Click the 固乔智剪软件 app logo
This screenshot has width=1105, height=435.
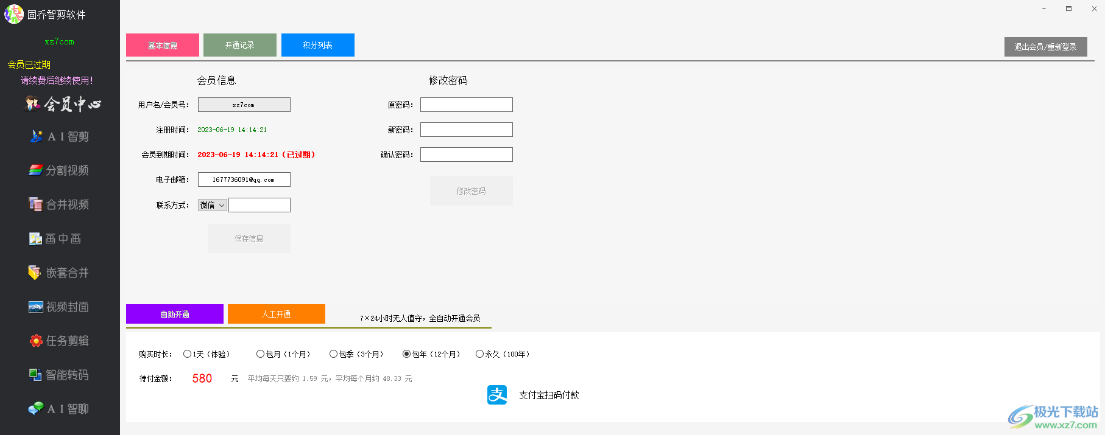pos(14,14)
